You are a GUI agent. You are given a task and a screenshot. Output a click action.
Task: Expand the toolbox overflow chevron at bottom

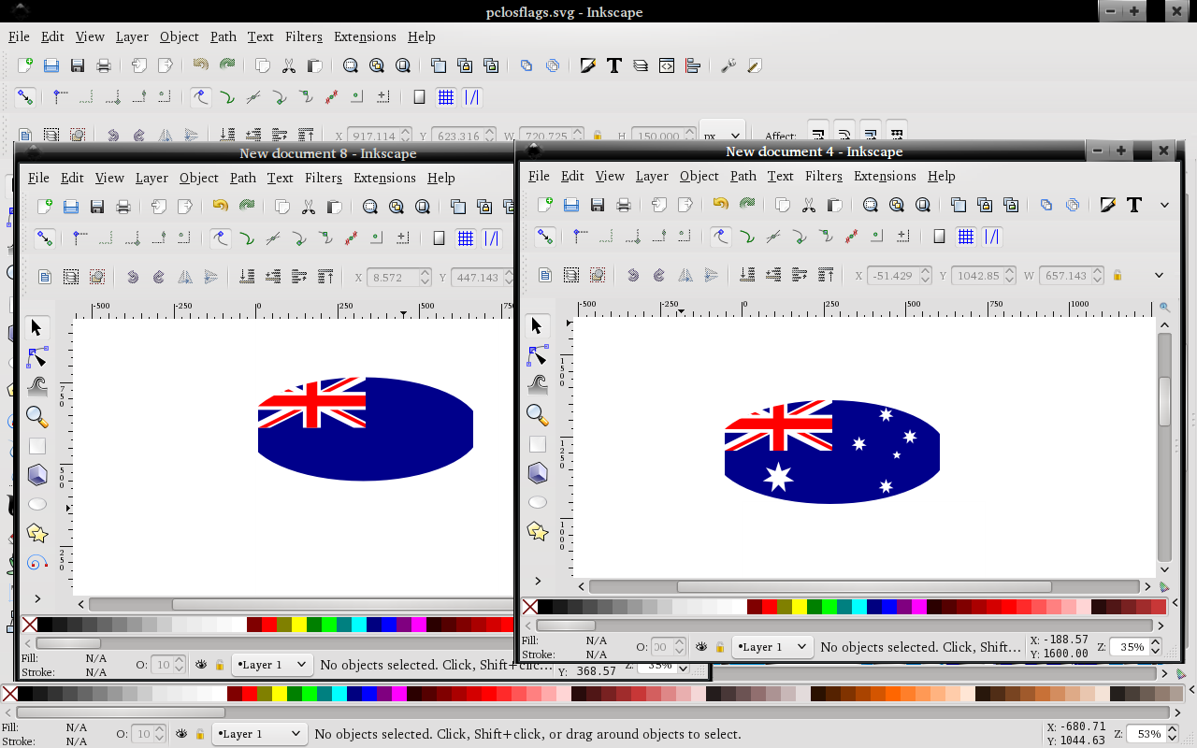click(38, 598)
